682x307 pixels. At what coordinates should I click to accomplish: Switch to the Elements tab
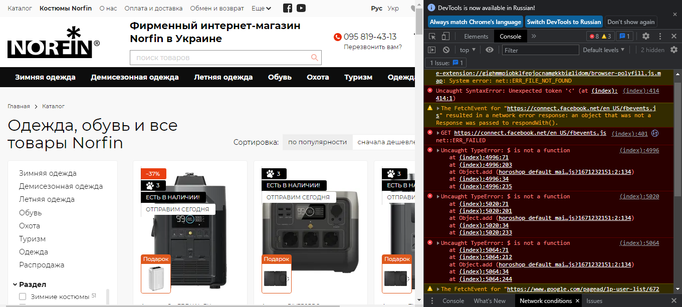pyautogui.click(x=476, y=36)
